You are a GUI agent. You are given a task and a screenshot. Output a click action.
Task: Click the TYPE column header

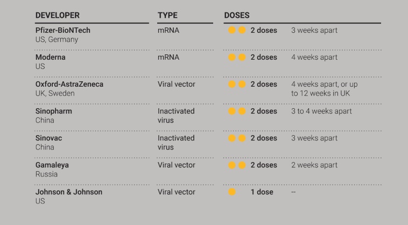point(167,16)
